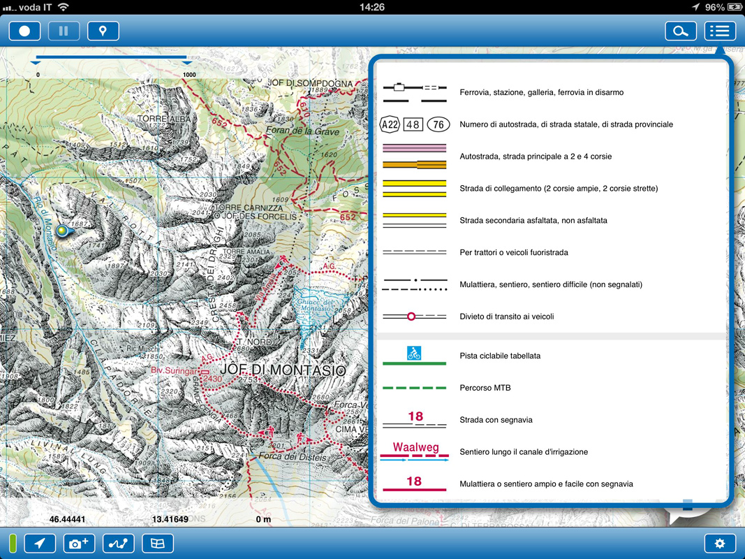Click 'Foran de la Grave' on the map
The image size is (745, 559).
click(x=302, y=131)
